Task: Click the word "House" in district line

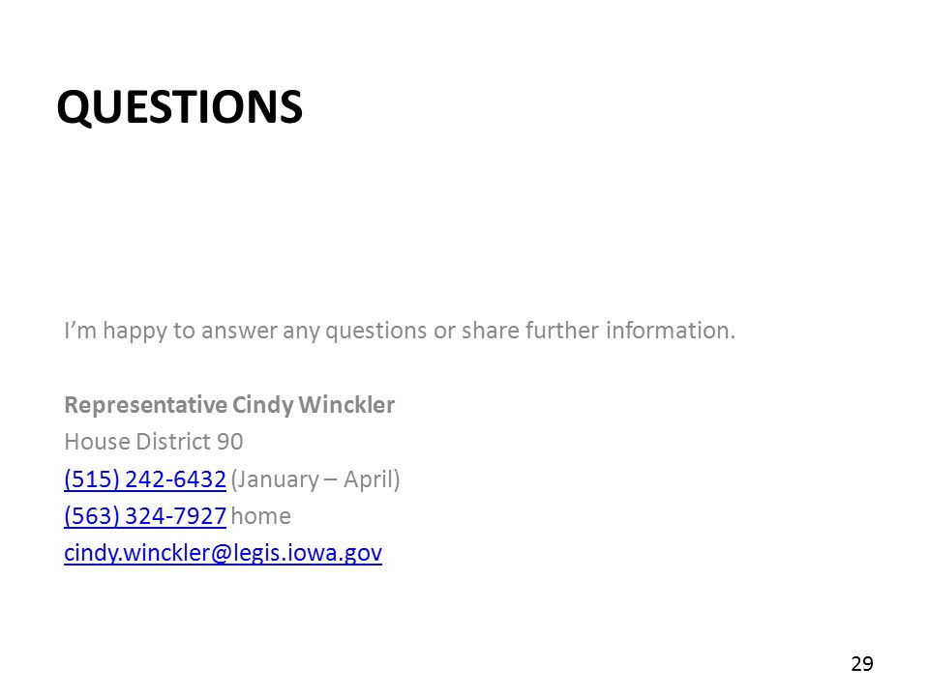Action: 97,442
